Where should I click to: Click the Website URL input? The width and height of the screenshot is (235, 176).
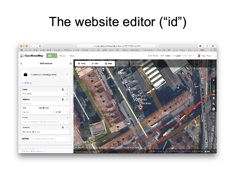45,132
